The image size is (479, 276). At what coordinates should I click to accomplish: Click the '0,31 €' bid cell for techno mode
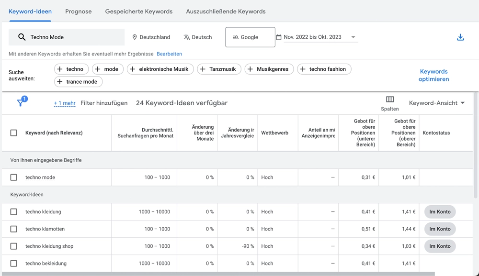368,177
